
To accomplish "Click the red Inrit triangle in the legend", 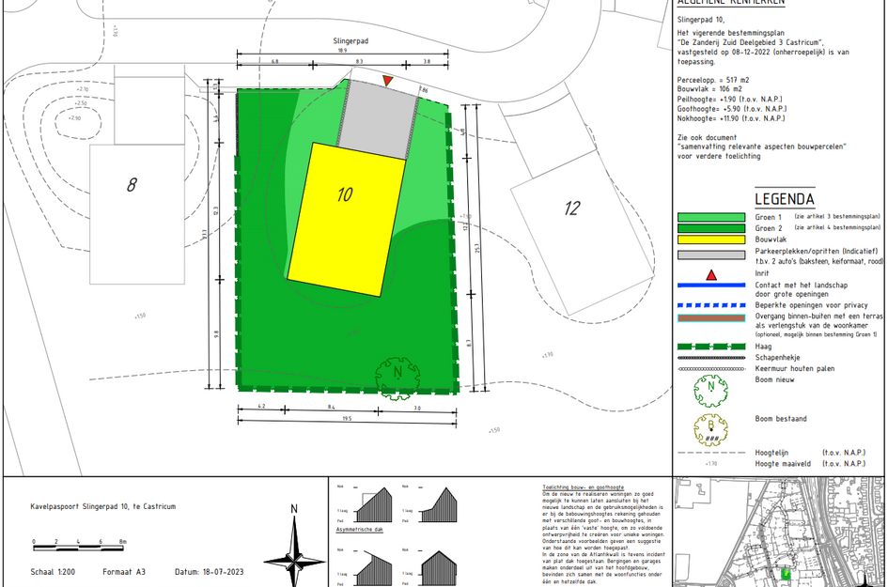I will [x=711, y=275].
